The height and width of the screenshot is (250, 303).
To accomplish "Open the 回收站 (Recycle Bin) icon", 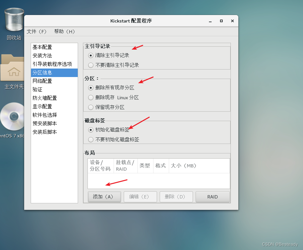I will [13, 18].
